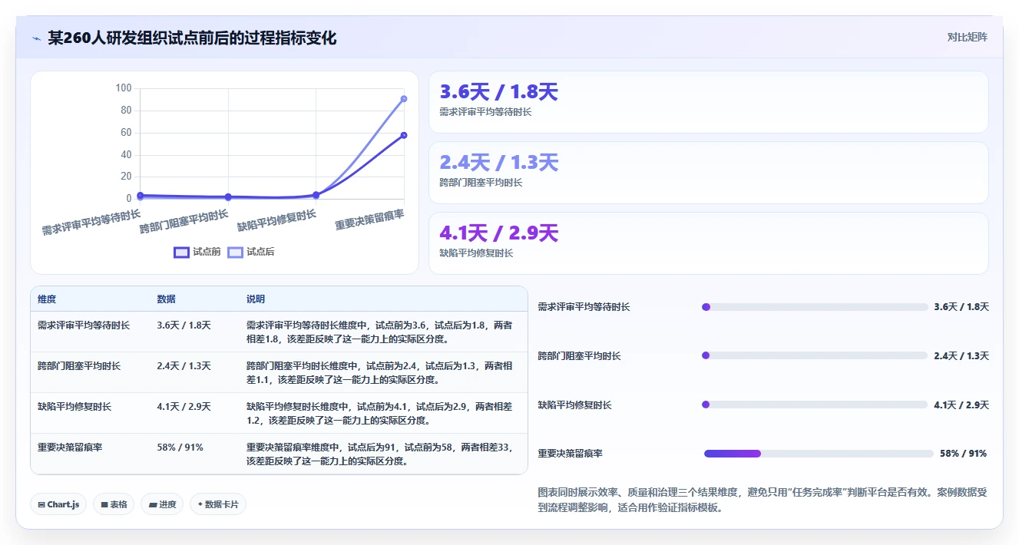Click table value 58% / 91%

pos(180,448)
